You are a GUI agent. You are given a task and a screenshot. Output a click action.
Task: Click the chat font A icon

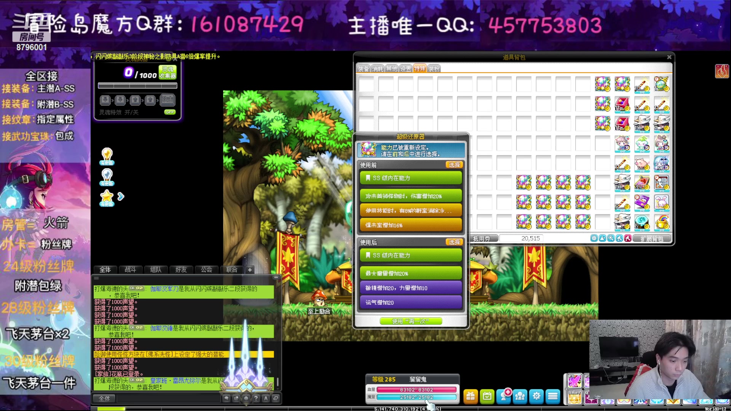[266, 398]
